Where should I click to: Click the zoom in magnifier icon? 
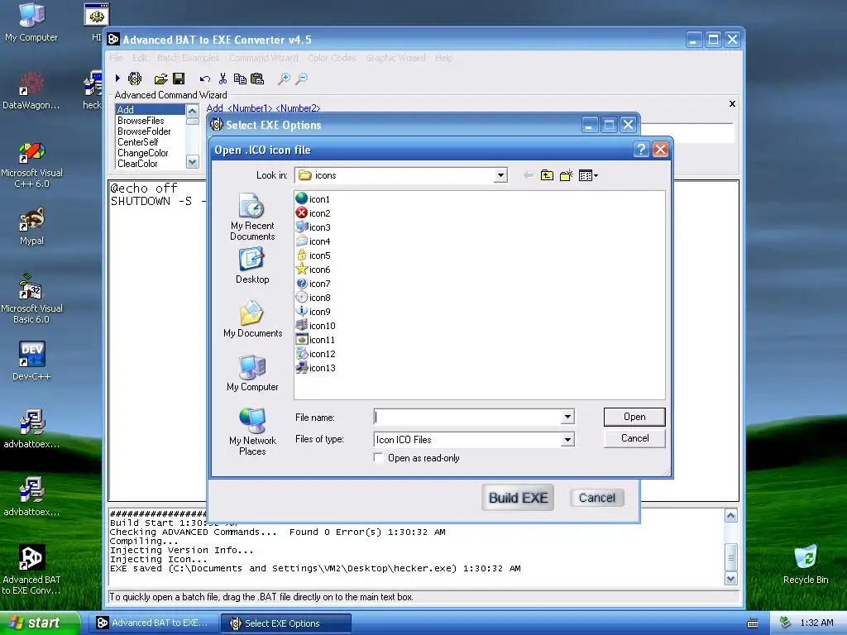[285, 79]
